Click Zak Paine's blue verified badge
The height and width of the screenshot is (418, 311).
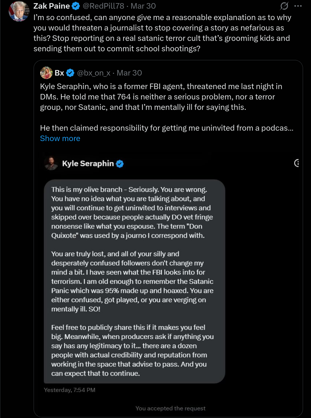(x=76, y=6)
